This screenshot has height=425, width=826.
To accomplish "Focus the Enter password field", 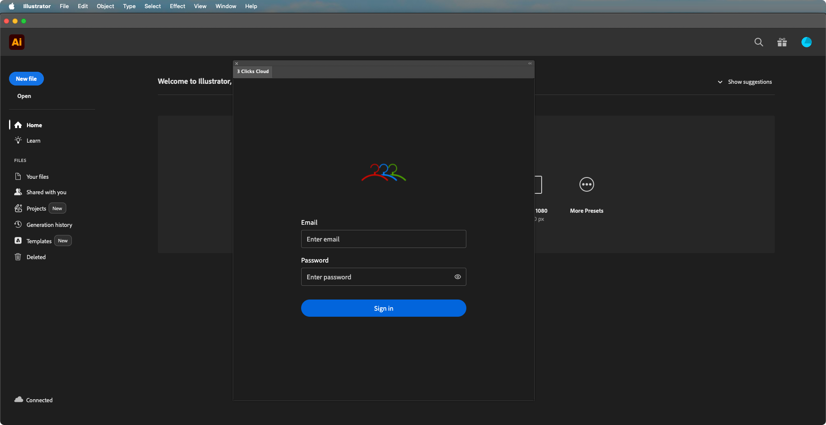I will pos(376,277).
